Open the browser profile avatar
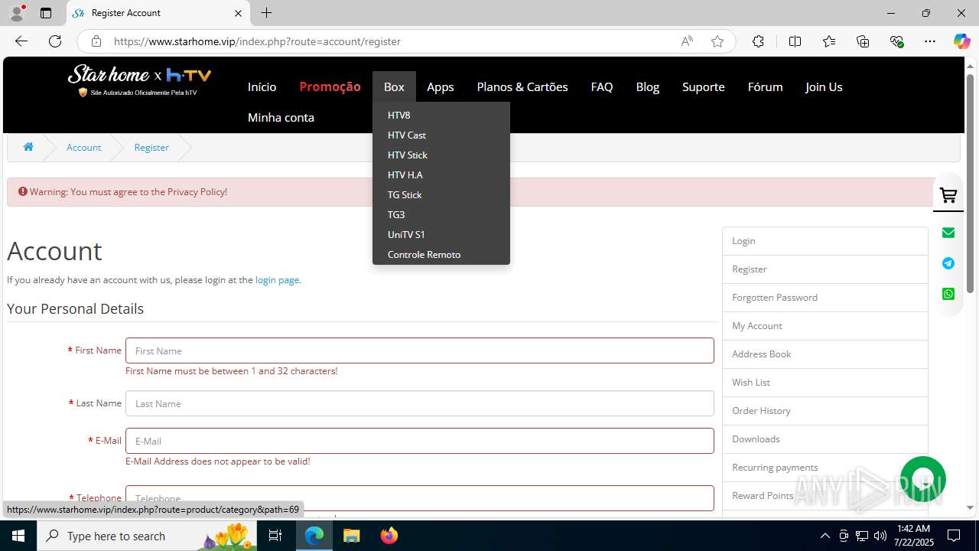 click(x=16, y=13)
